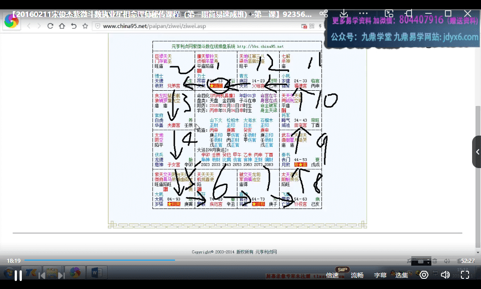Click the bbs.china95.net link in chart header
Screen dimensions: 481x289
click(260, 46)
